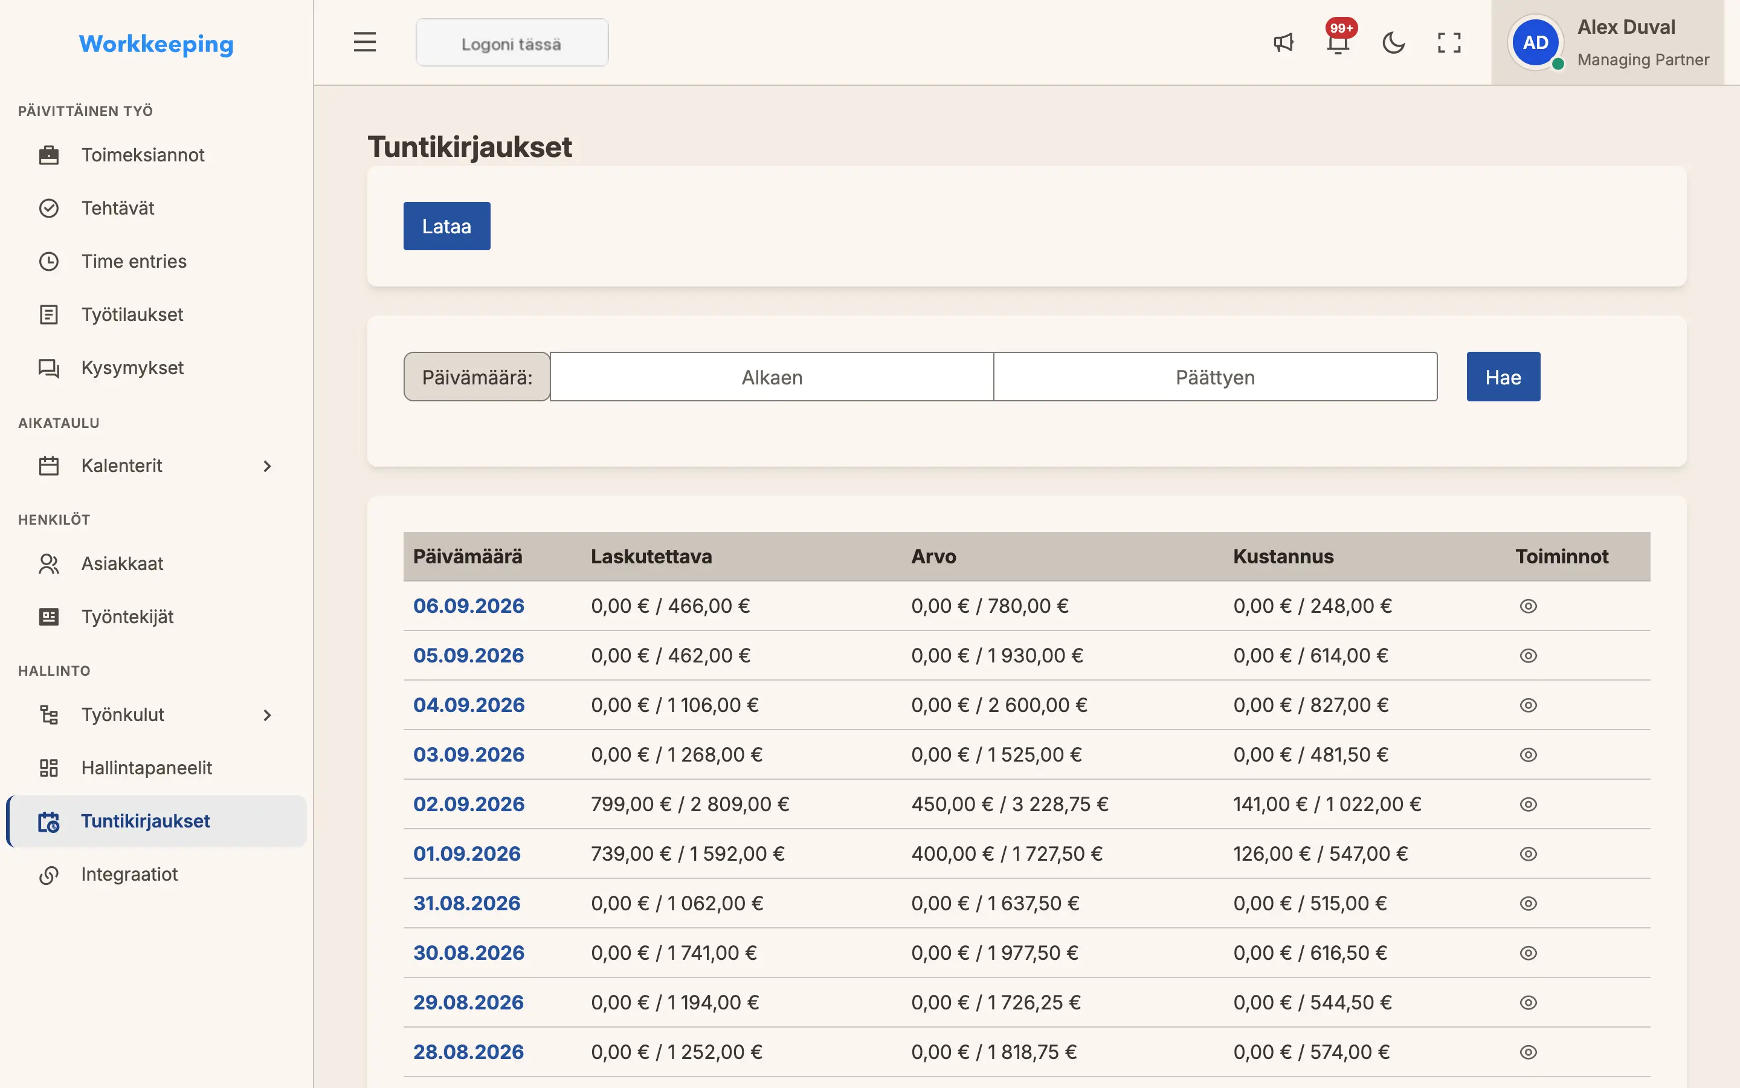This screenshot has width=1740, height=1088.
Task: Click the Logoni tässä placeholder
Action: [x=512, y=43]
